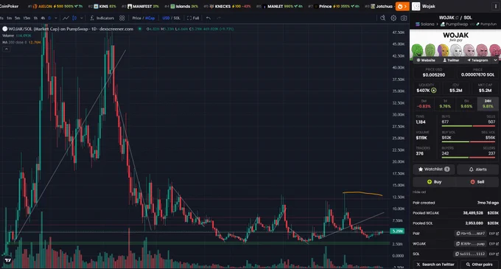Click the red Sell button
The image size is (501, 269).
tap(477, 182)
